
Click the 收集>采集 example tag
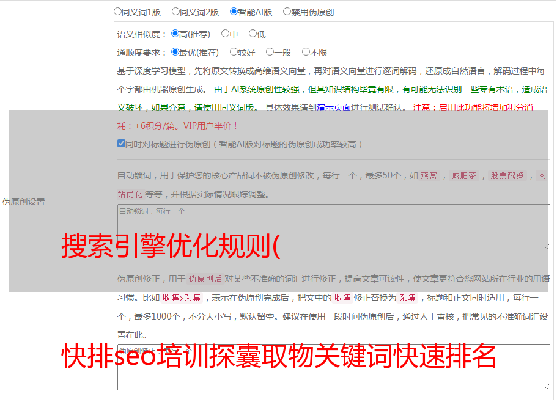pos(182,298)
